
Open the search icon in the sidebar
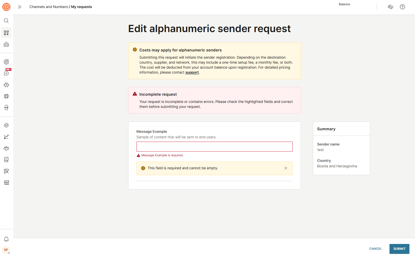pos(6,21)
